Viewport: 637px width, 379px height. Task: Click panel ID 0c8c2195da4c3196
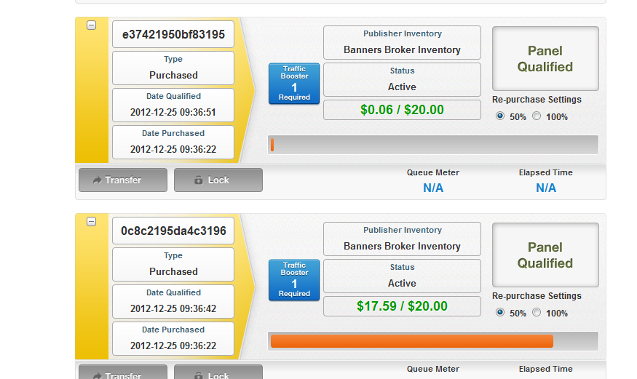173,231
